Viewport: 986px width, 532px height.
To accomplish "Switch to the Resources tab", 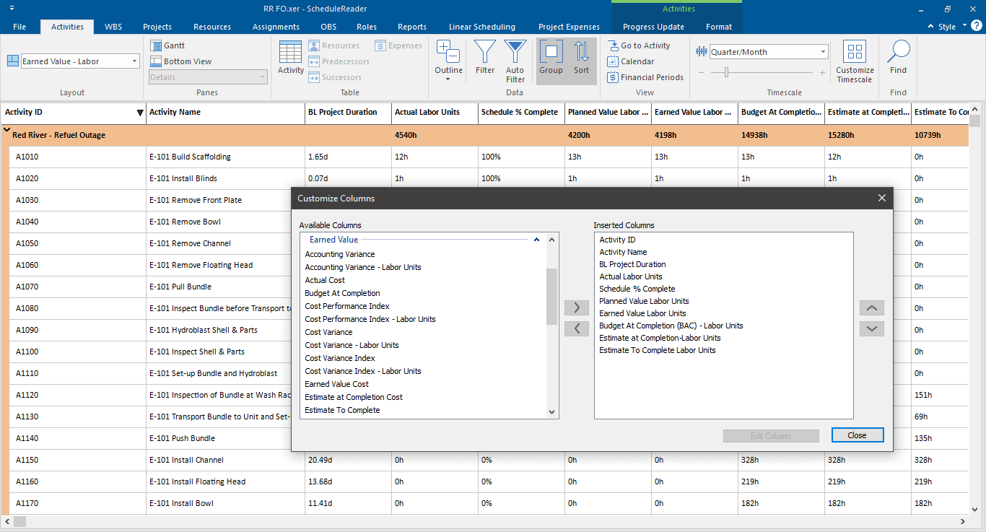I will 212,27.
